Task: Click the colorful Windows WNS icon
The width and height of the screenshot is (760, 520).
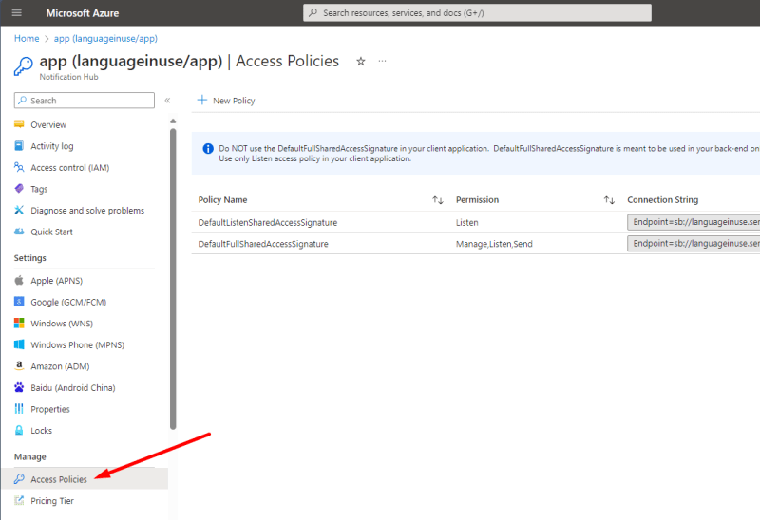Action: coord(19,323)
